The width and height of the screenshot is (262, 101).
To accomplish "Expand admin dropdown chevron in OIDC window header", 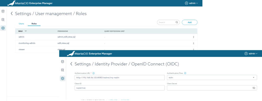I will click(x=256, y=53).
